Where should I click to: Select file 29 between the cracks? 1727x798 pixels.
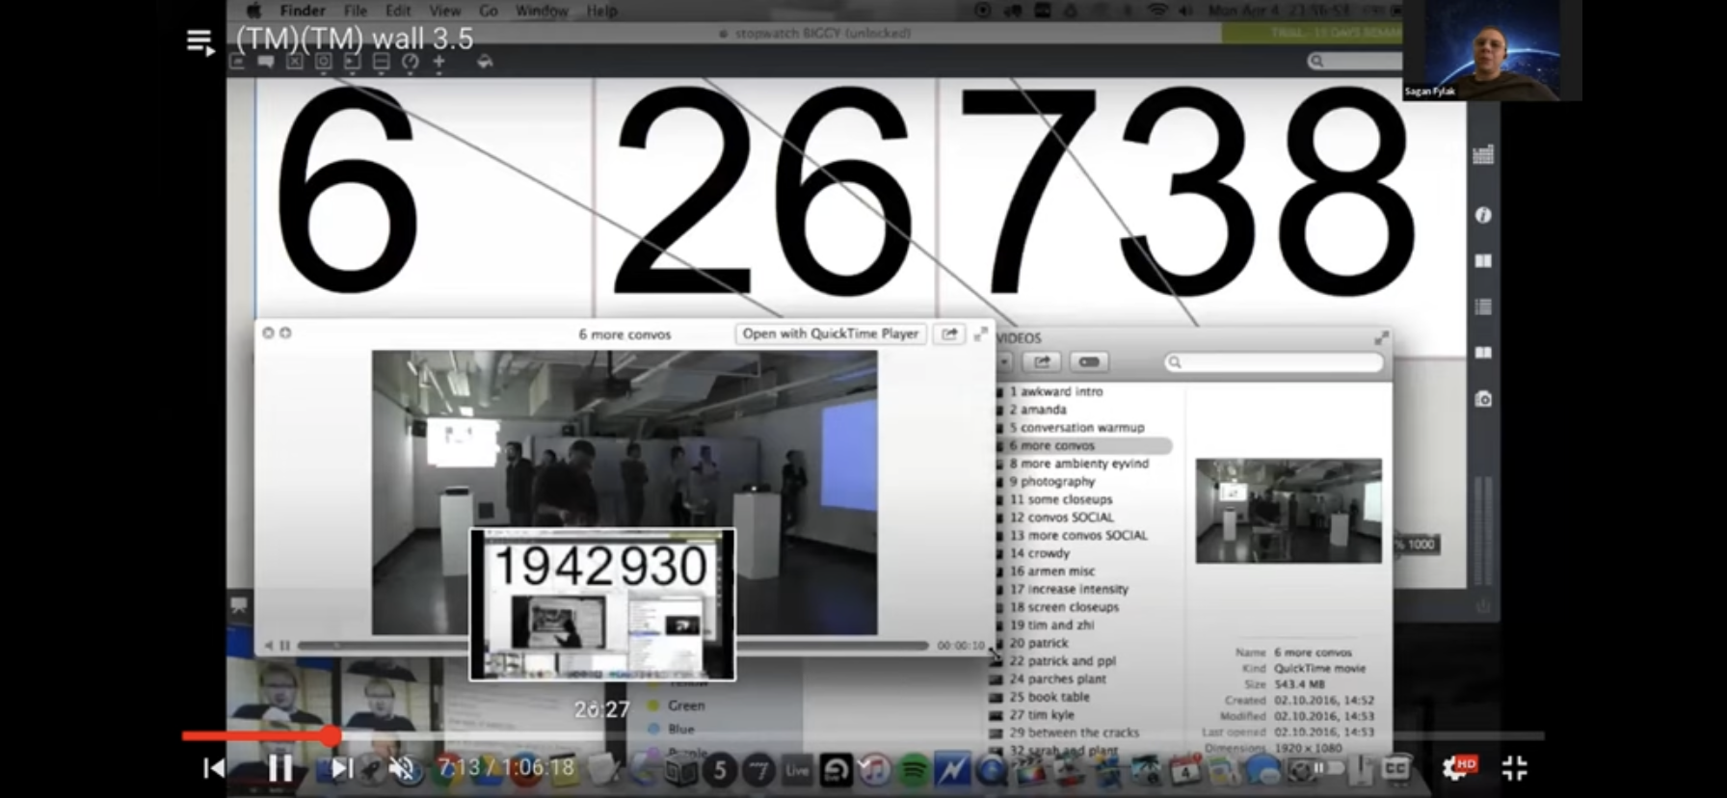coord(1074,732)
